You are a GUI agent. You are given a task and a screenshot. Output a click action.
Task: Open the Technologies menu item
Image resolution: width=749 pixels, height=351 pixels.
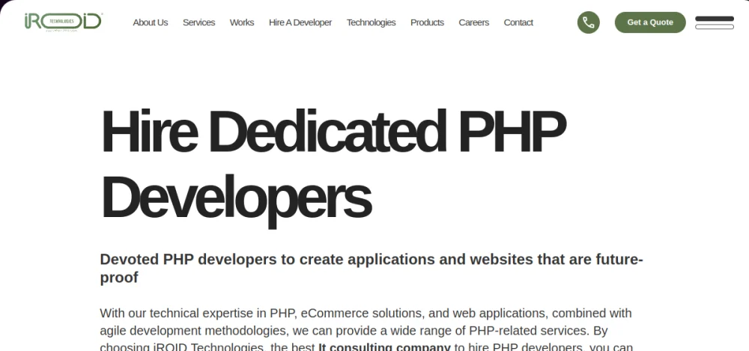(371, 22)
